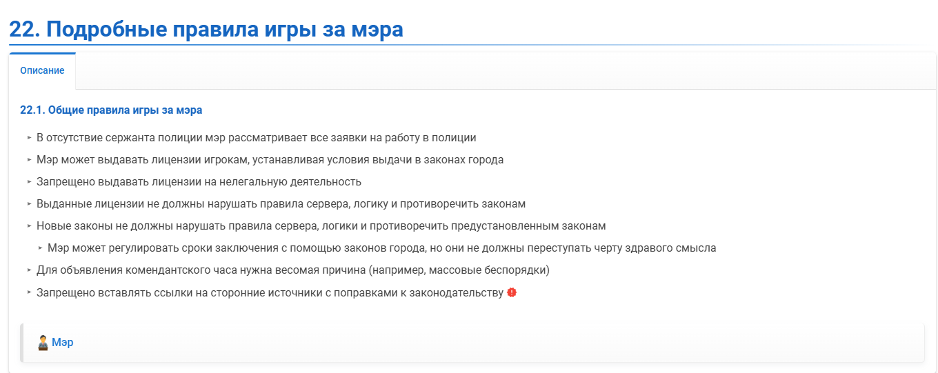Image resolution: width=938 pixels, height=373 pixels.
Task: Click the mayor character icon
Action: pos(43,343)
